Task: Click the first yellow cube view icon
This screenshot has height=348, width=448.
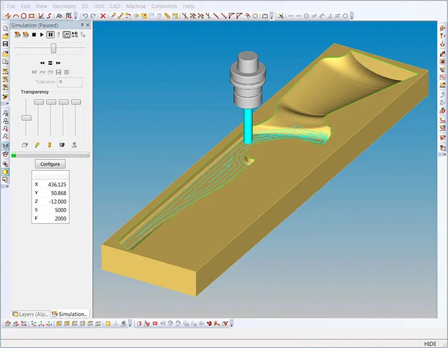Action: (59, 324)
